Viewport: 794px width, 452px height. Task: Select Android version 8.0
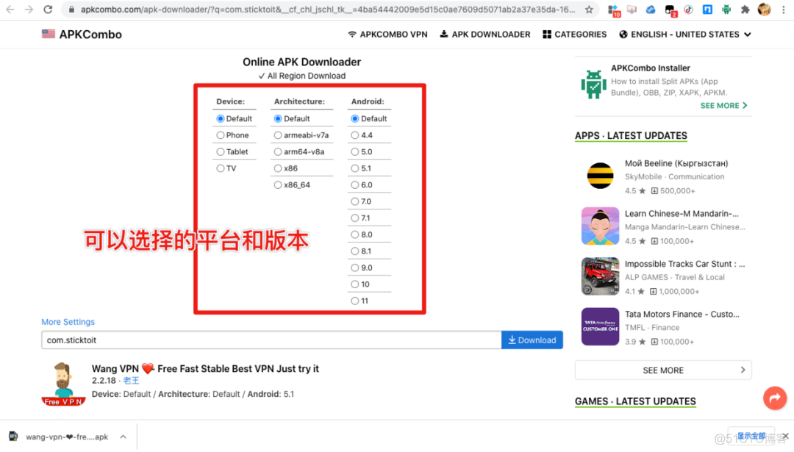(355, 234)
